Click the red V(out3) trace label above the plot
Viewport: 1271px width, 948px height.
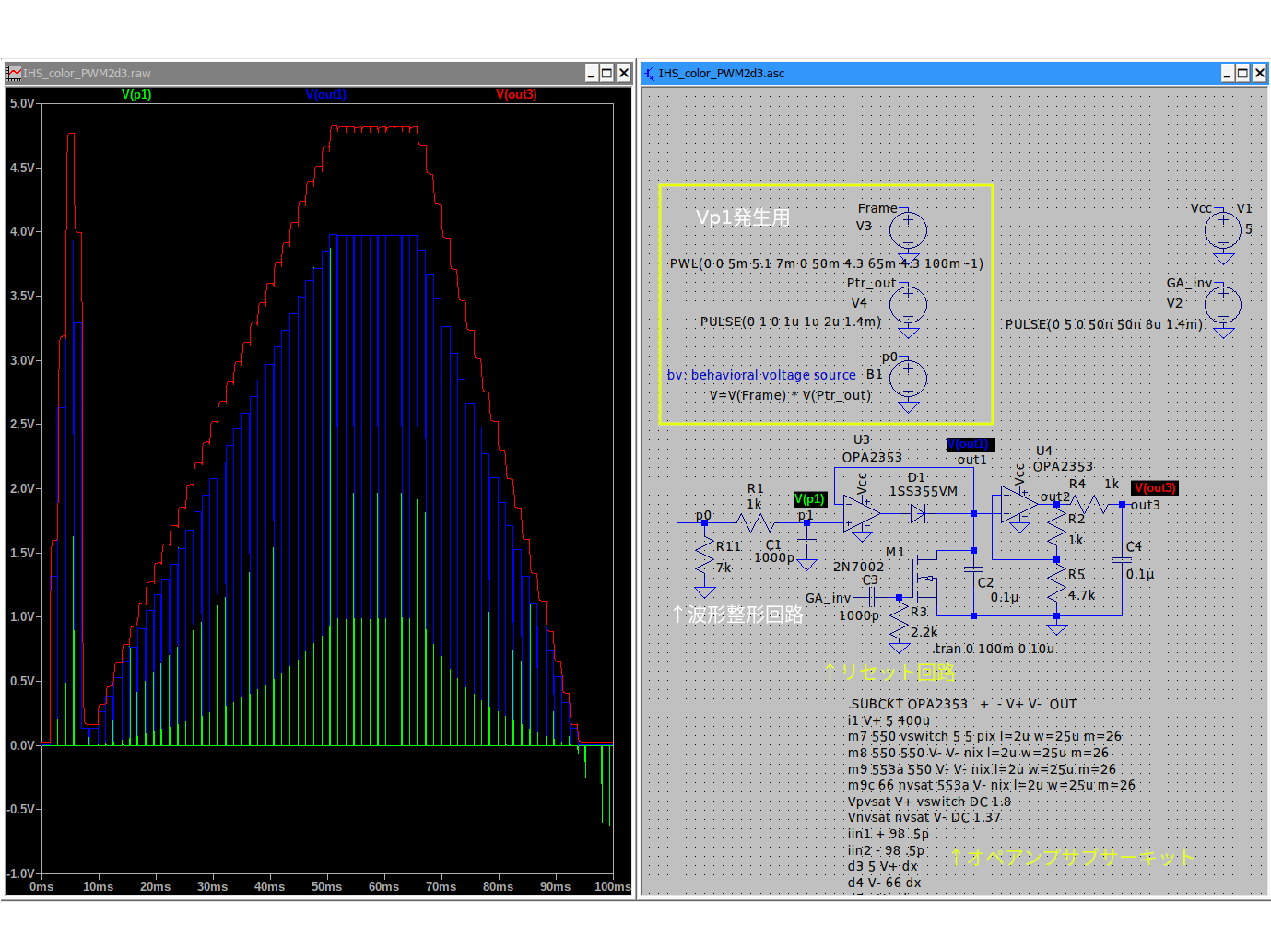click(x=516, y=95)
